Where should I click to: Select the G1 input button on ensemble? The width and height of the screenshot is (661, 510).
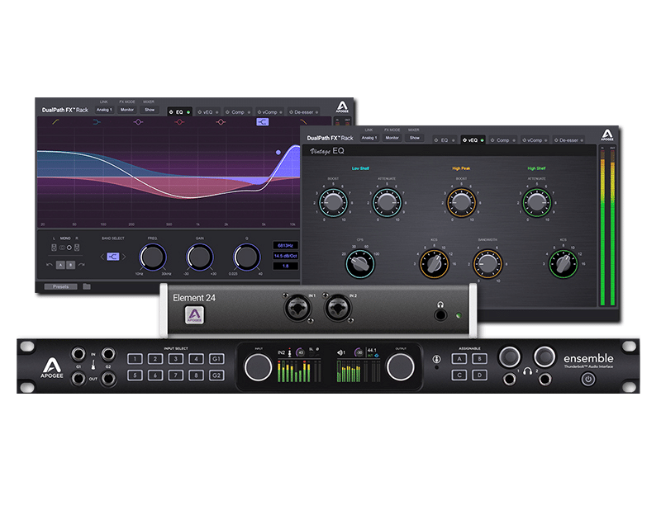pos(216,359)
